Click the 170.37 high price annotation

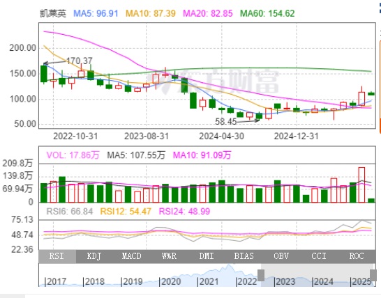point(80,61)
